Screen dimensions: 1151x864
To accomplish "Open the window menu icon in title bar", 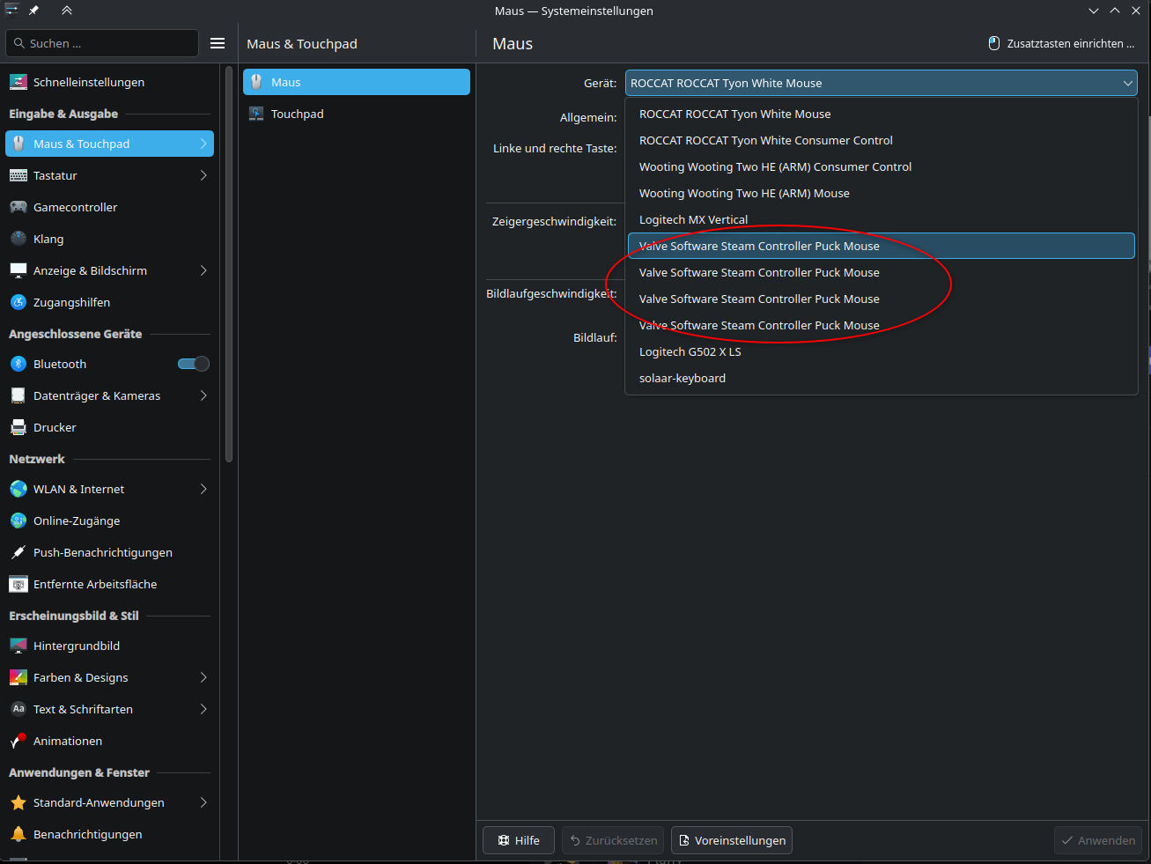I will pyautogui.click(x=11, y=11).
